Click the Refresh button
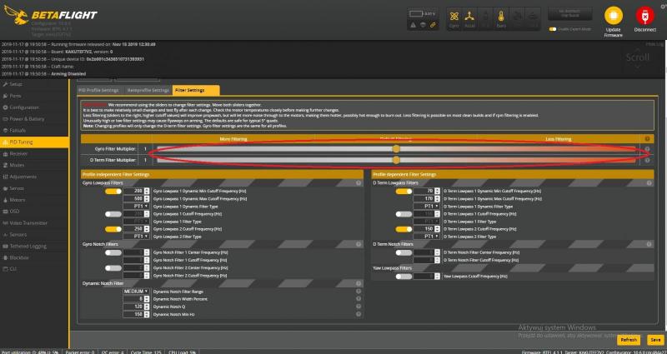667x354 pixels. (629, 340)
